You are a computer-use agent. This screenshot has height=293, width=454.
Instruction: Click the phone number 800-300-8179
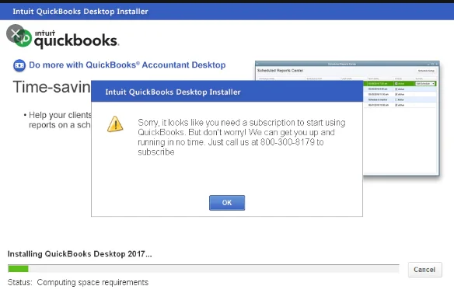pos(287,142)
